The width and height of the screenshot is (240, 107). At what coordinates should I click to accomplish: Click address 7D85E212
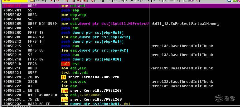click(12, 42)
